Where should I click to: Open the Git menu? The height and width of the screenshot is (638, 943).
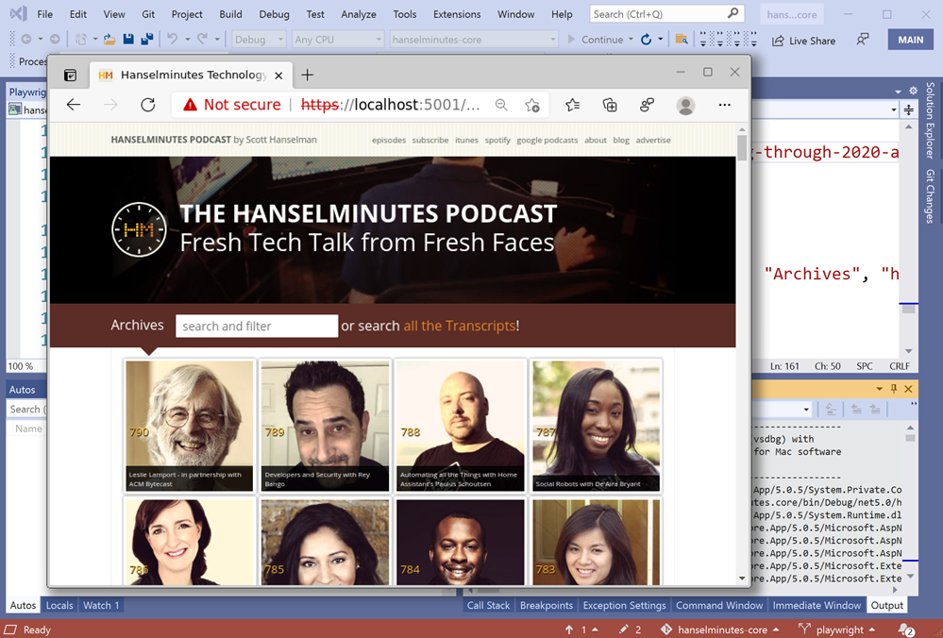(148, 14)
